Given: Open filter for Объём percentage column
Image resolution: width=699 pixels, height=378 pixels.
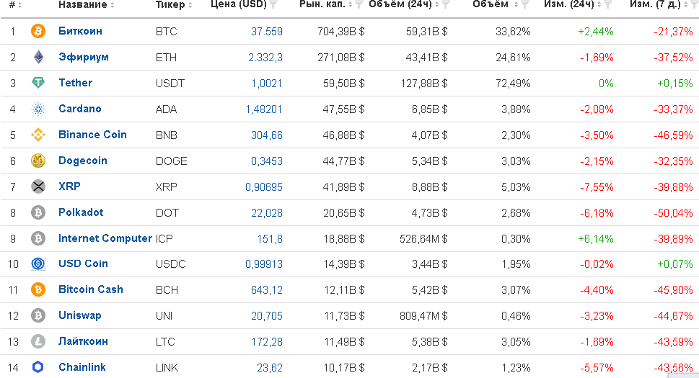Looking at the screenshot, I should tap(525, 4).
